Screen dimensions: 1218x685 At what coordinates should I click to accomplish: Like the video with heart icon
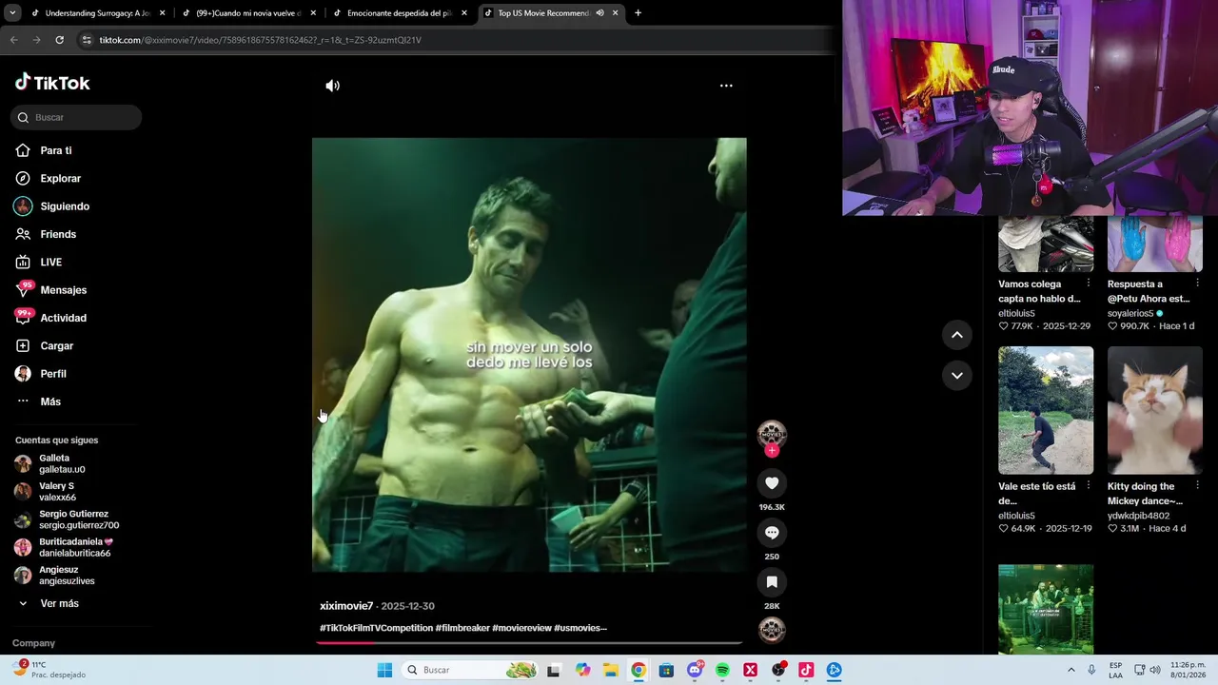click(772, 483)
